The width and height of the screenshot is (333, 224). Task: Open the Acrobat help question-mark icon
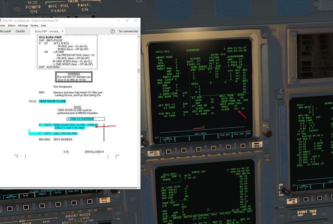(113, 31)
